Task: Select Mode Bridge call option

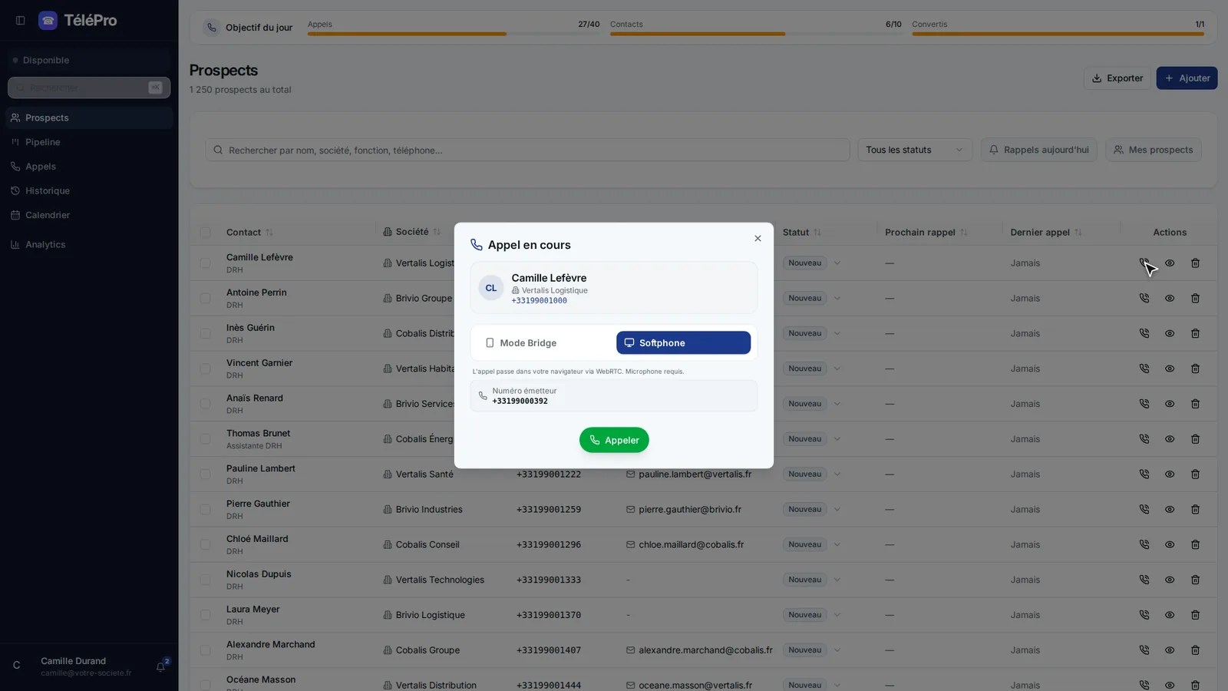Action: [544, 342]
